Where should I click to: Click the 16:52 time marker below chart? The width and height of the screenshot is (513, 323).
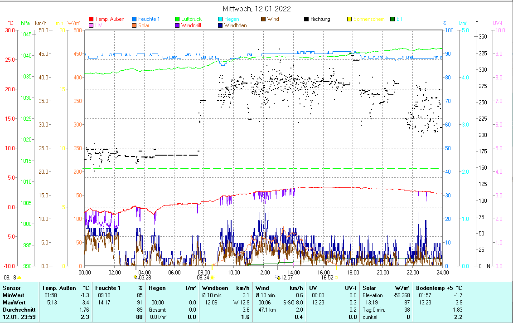click(327, 277)
